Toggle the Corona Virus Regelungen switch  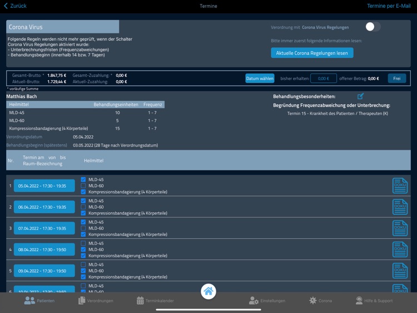[373, 27]
